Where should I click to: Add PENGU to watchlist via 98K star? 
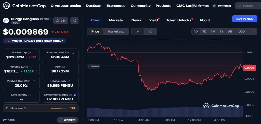pos(61,21)
